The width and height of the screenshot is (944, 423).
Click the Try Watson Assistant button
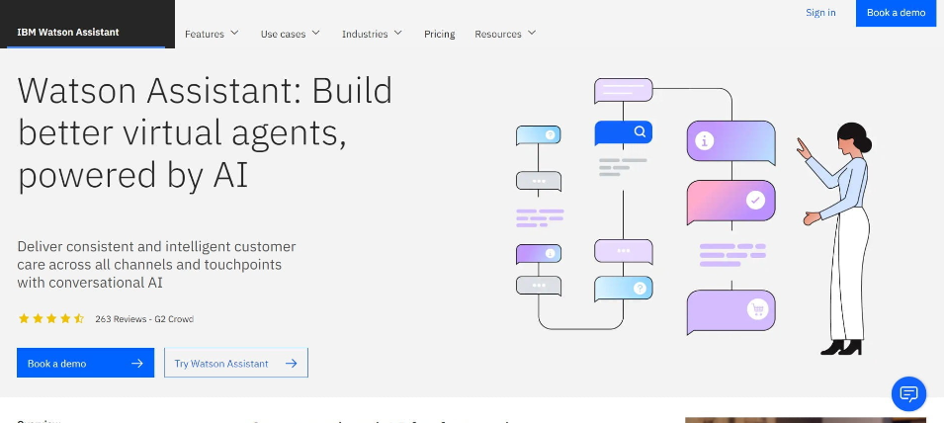236,363
